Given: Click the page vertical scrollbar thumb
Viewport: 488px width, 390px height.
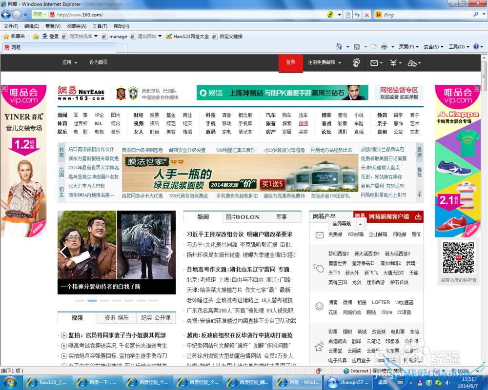Looking at the screenshot, I should (484, 76).
